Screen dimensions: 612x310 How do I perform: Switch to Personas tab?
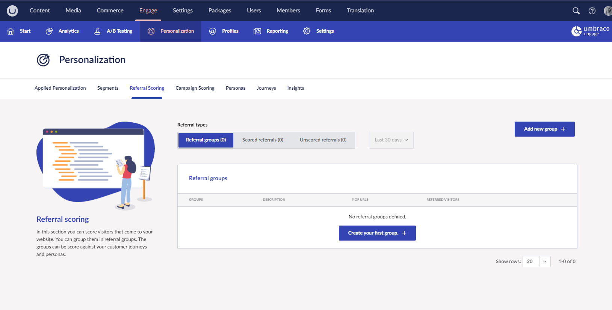(236, 88)
